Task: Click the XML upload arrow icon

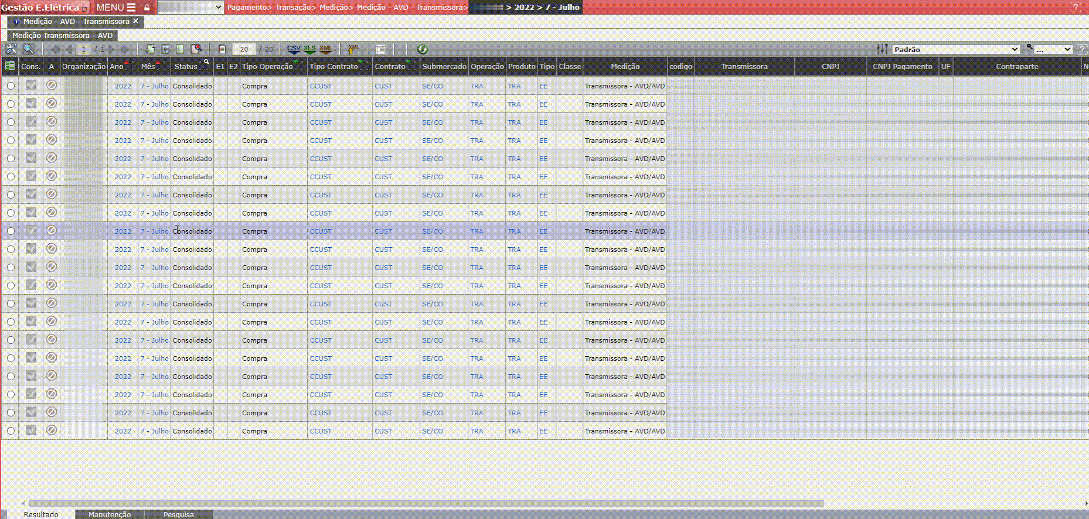Action: pos(353,49)
